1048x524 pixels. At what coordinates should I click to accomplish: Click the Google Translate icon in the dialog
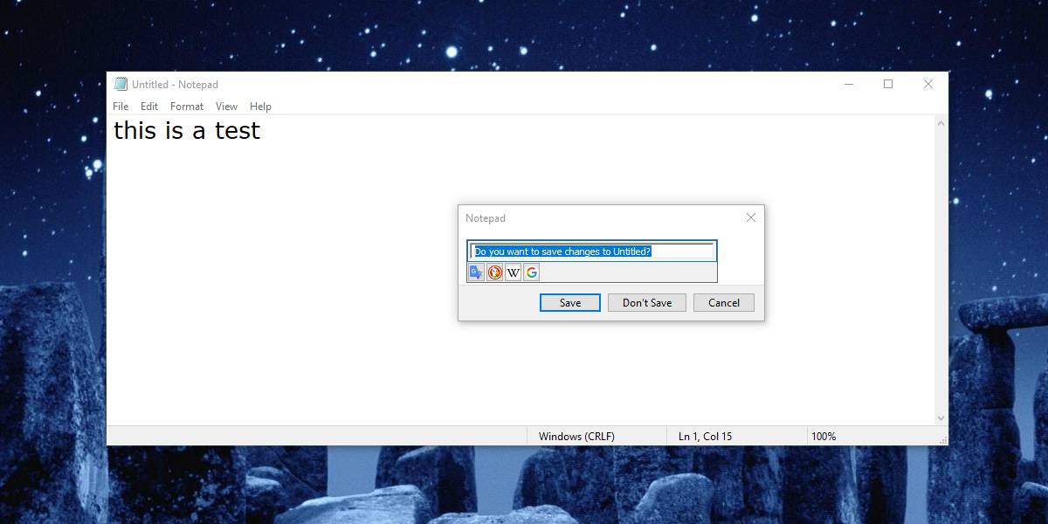[x=476, y=272]
